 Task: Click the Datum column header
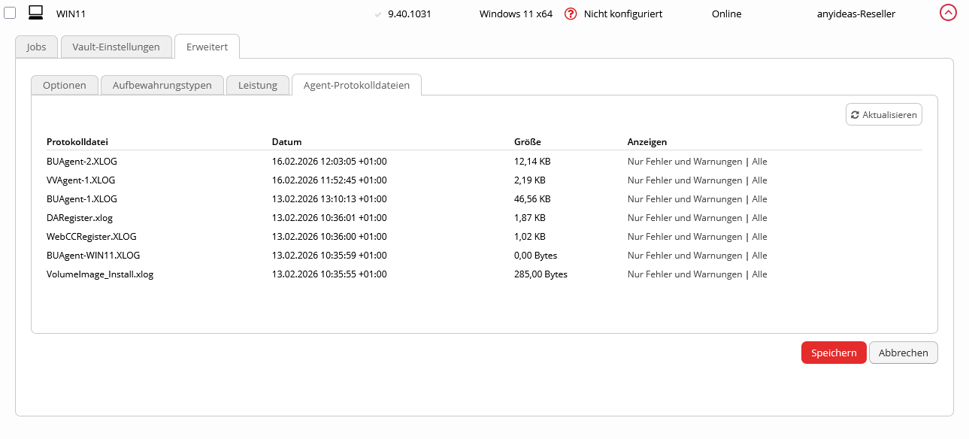286,142
